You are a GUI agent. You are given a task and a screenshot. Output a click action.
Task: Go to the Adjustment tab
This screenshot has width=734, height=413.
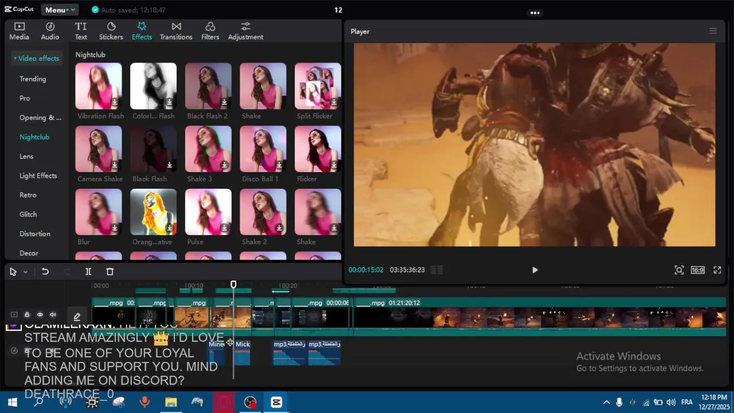(x=246, y=32)
